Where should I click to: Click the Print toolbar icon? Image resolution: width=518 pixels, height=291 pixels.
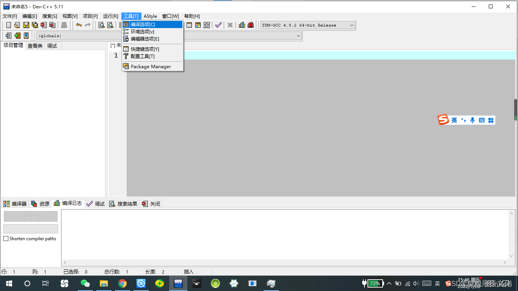[x=64, y=25]
